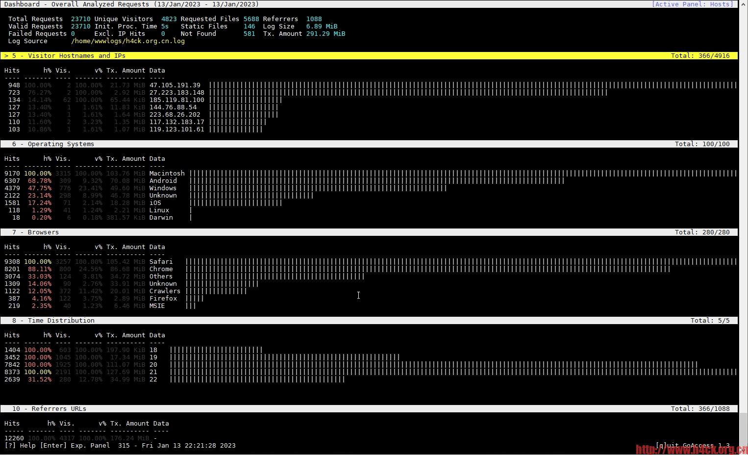This screenshot has height=455, width=748.
Task: Click the scrollbar up arrow
Action: point(743,4)
